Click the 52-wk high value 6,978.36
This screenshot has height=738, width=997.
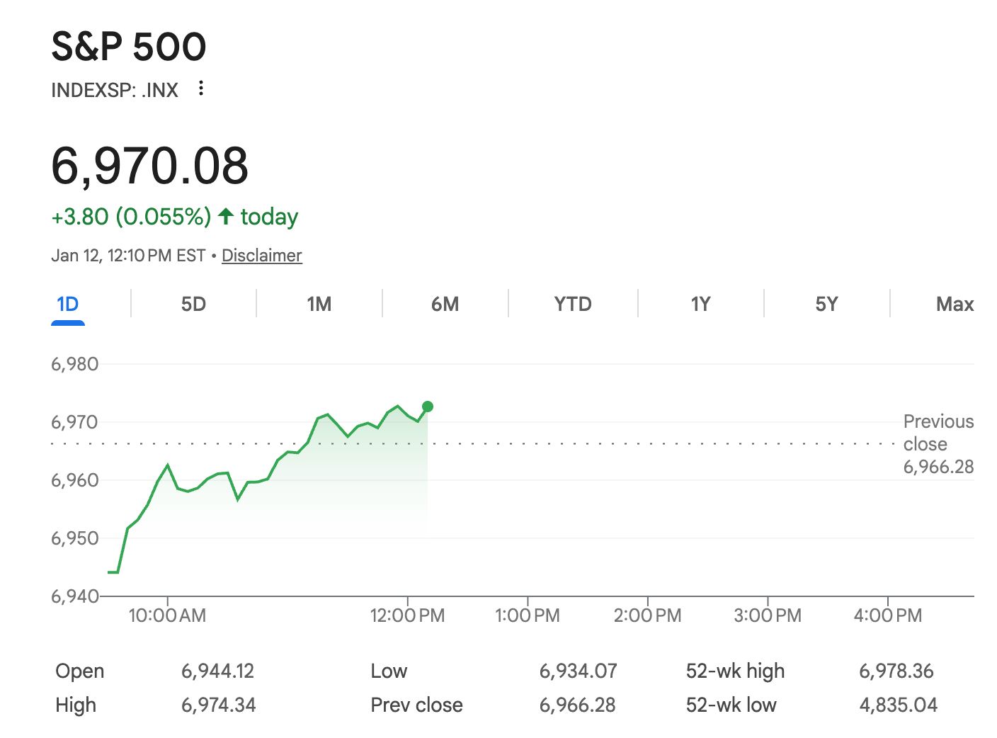click(x=896, y=671)
